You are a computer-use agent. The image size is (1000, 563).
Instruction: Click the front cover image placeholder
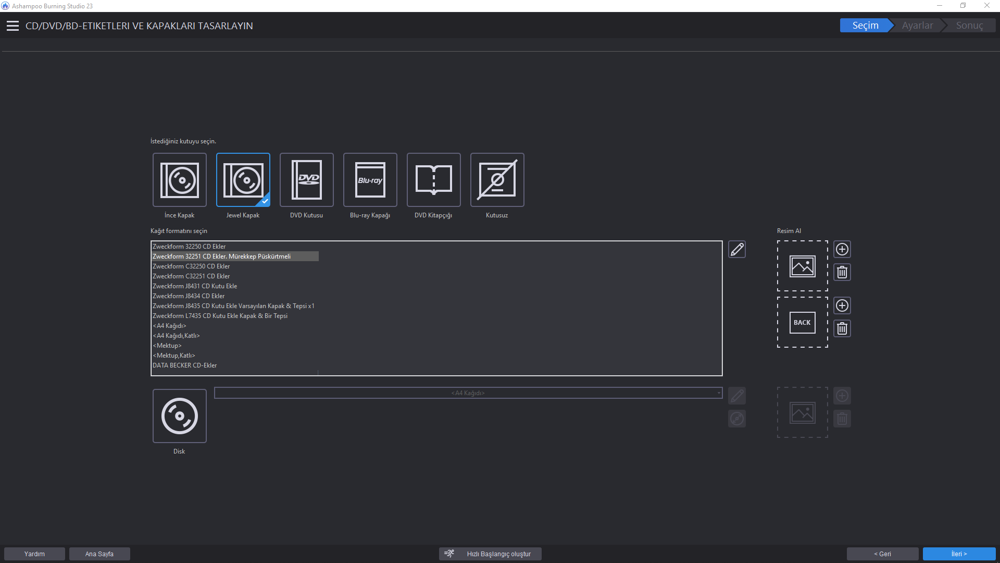(x=803, y=266)
